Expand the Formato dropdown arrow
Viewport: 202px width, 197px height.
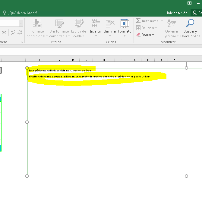tap(125, 36)
